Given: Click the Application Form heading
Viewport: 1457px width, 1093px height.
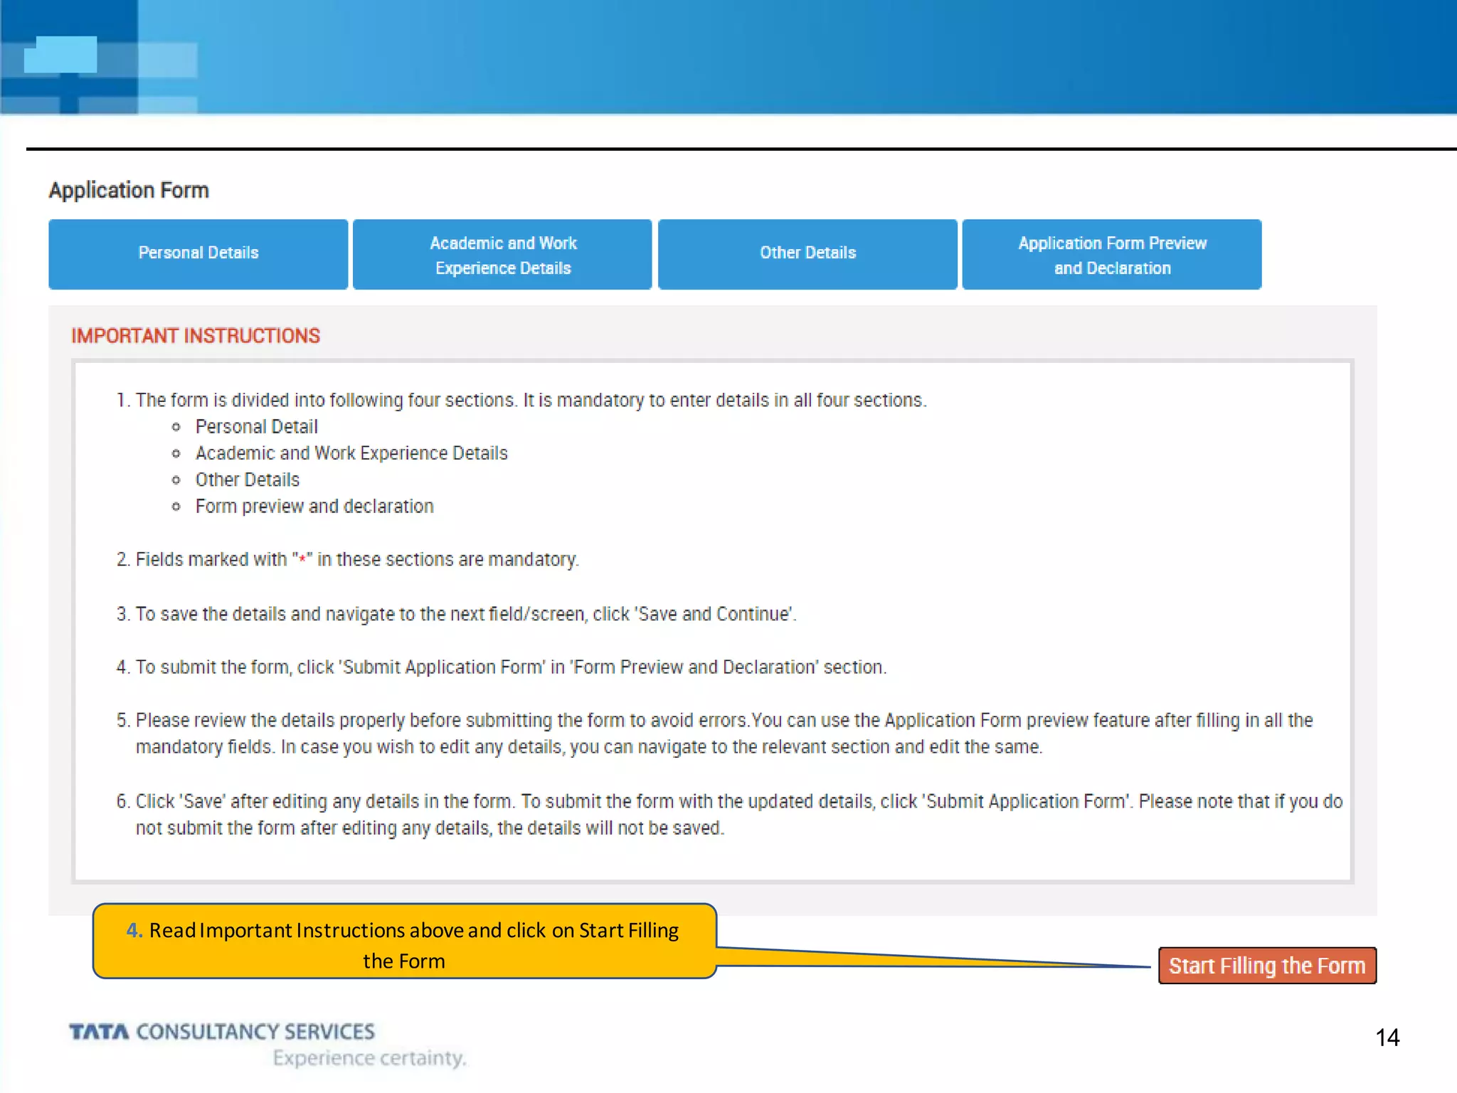Looking at the screenshot, I should pyautogui.click(x=129, y=191).
